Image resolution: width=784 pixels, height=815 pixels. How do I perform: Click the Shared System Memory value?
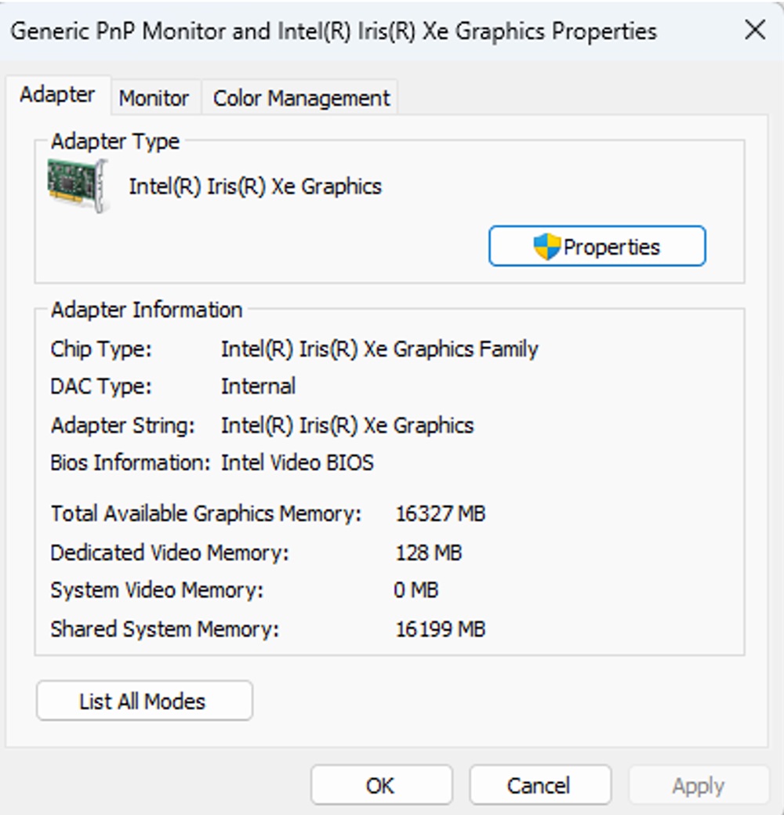[x=440, y=628]
